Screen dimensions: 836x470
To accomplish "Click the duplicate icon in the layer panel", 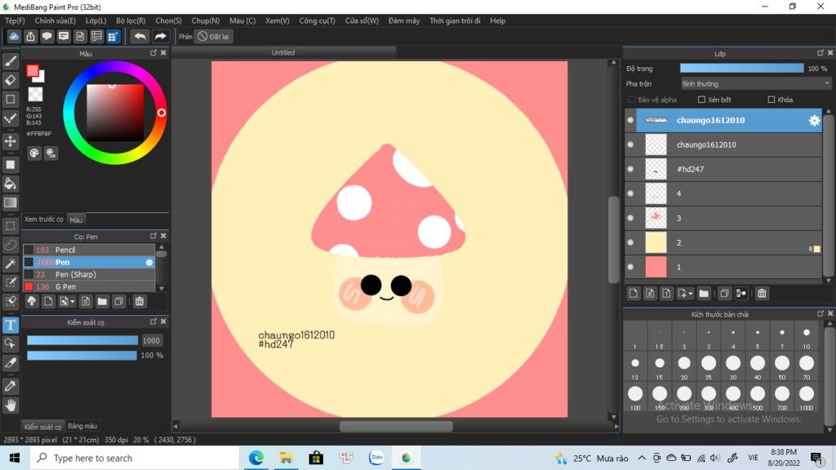I will pyautogui.click(x=724, y=293).
